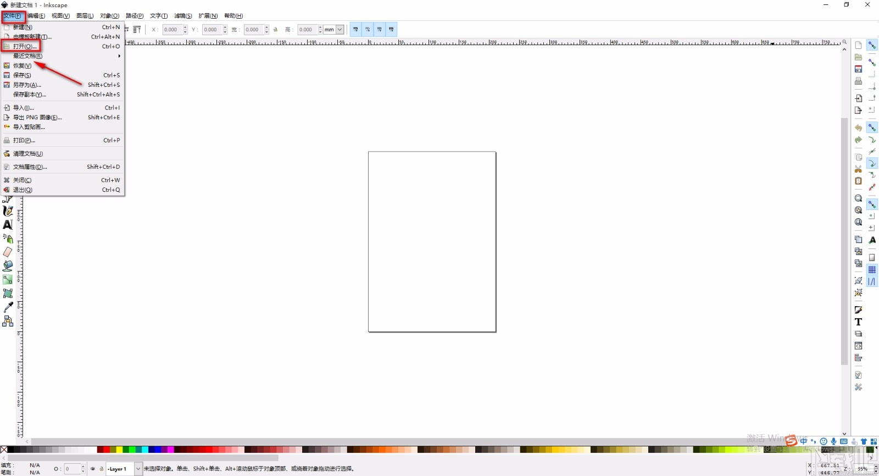Choose 另存为(A)... from File menu
This screenshot has width=879, height=476.
[63, 85]
